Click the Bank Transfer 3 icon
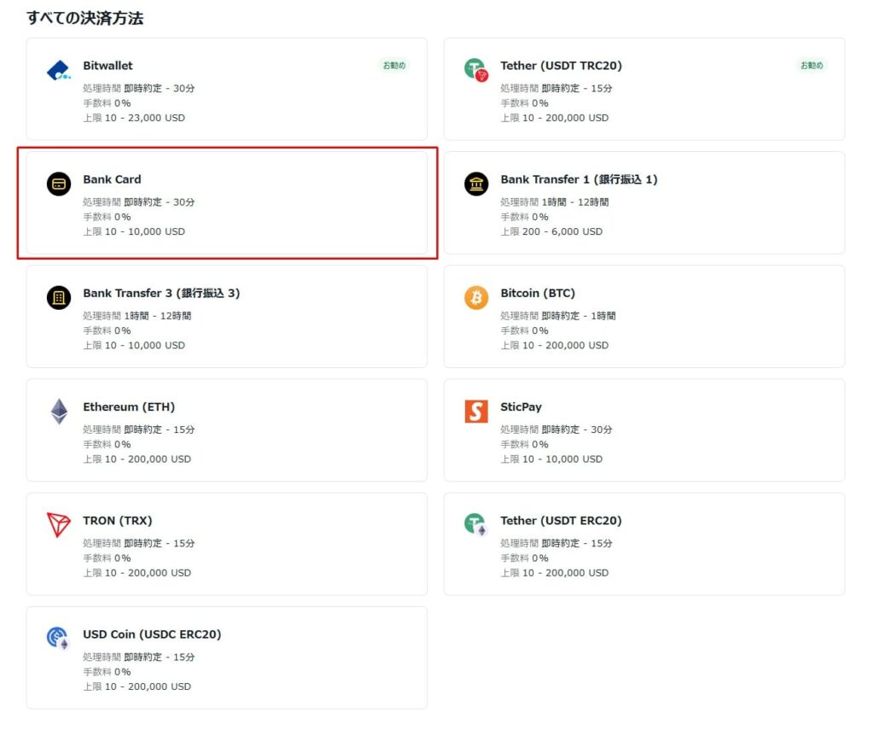 tap(58, 297)
